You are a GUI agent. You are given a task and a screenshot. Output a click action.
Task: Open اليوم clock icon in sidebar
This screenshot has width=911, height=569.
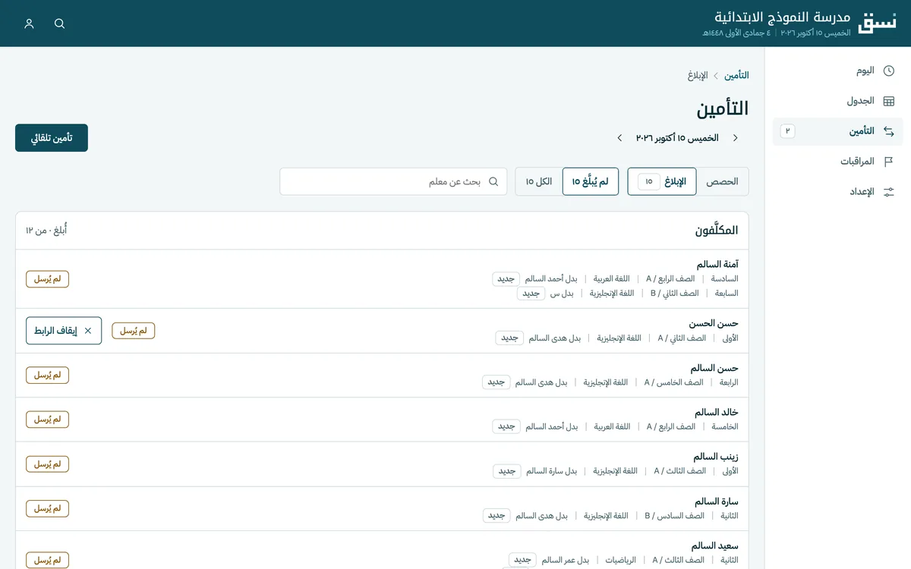pos(889,71)
